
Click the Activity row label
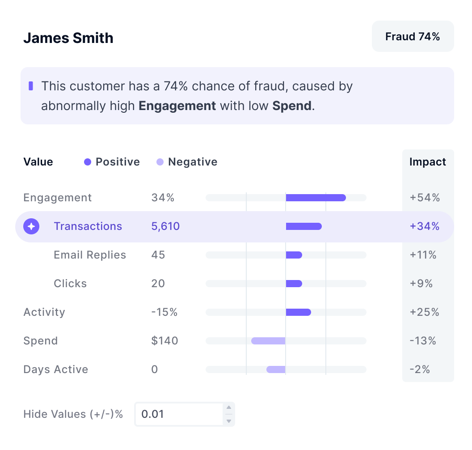coord(44,312)
